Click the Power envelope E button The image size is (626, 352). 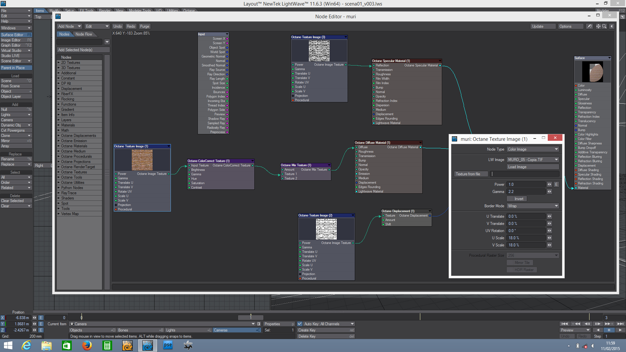556,184
